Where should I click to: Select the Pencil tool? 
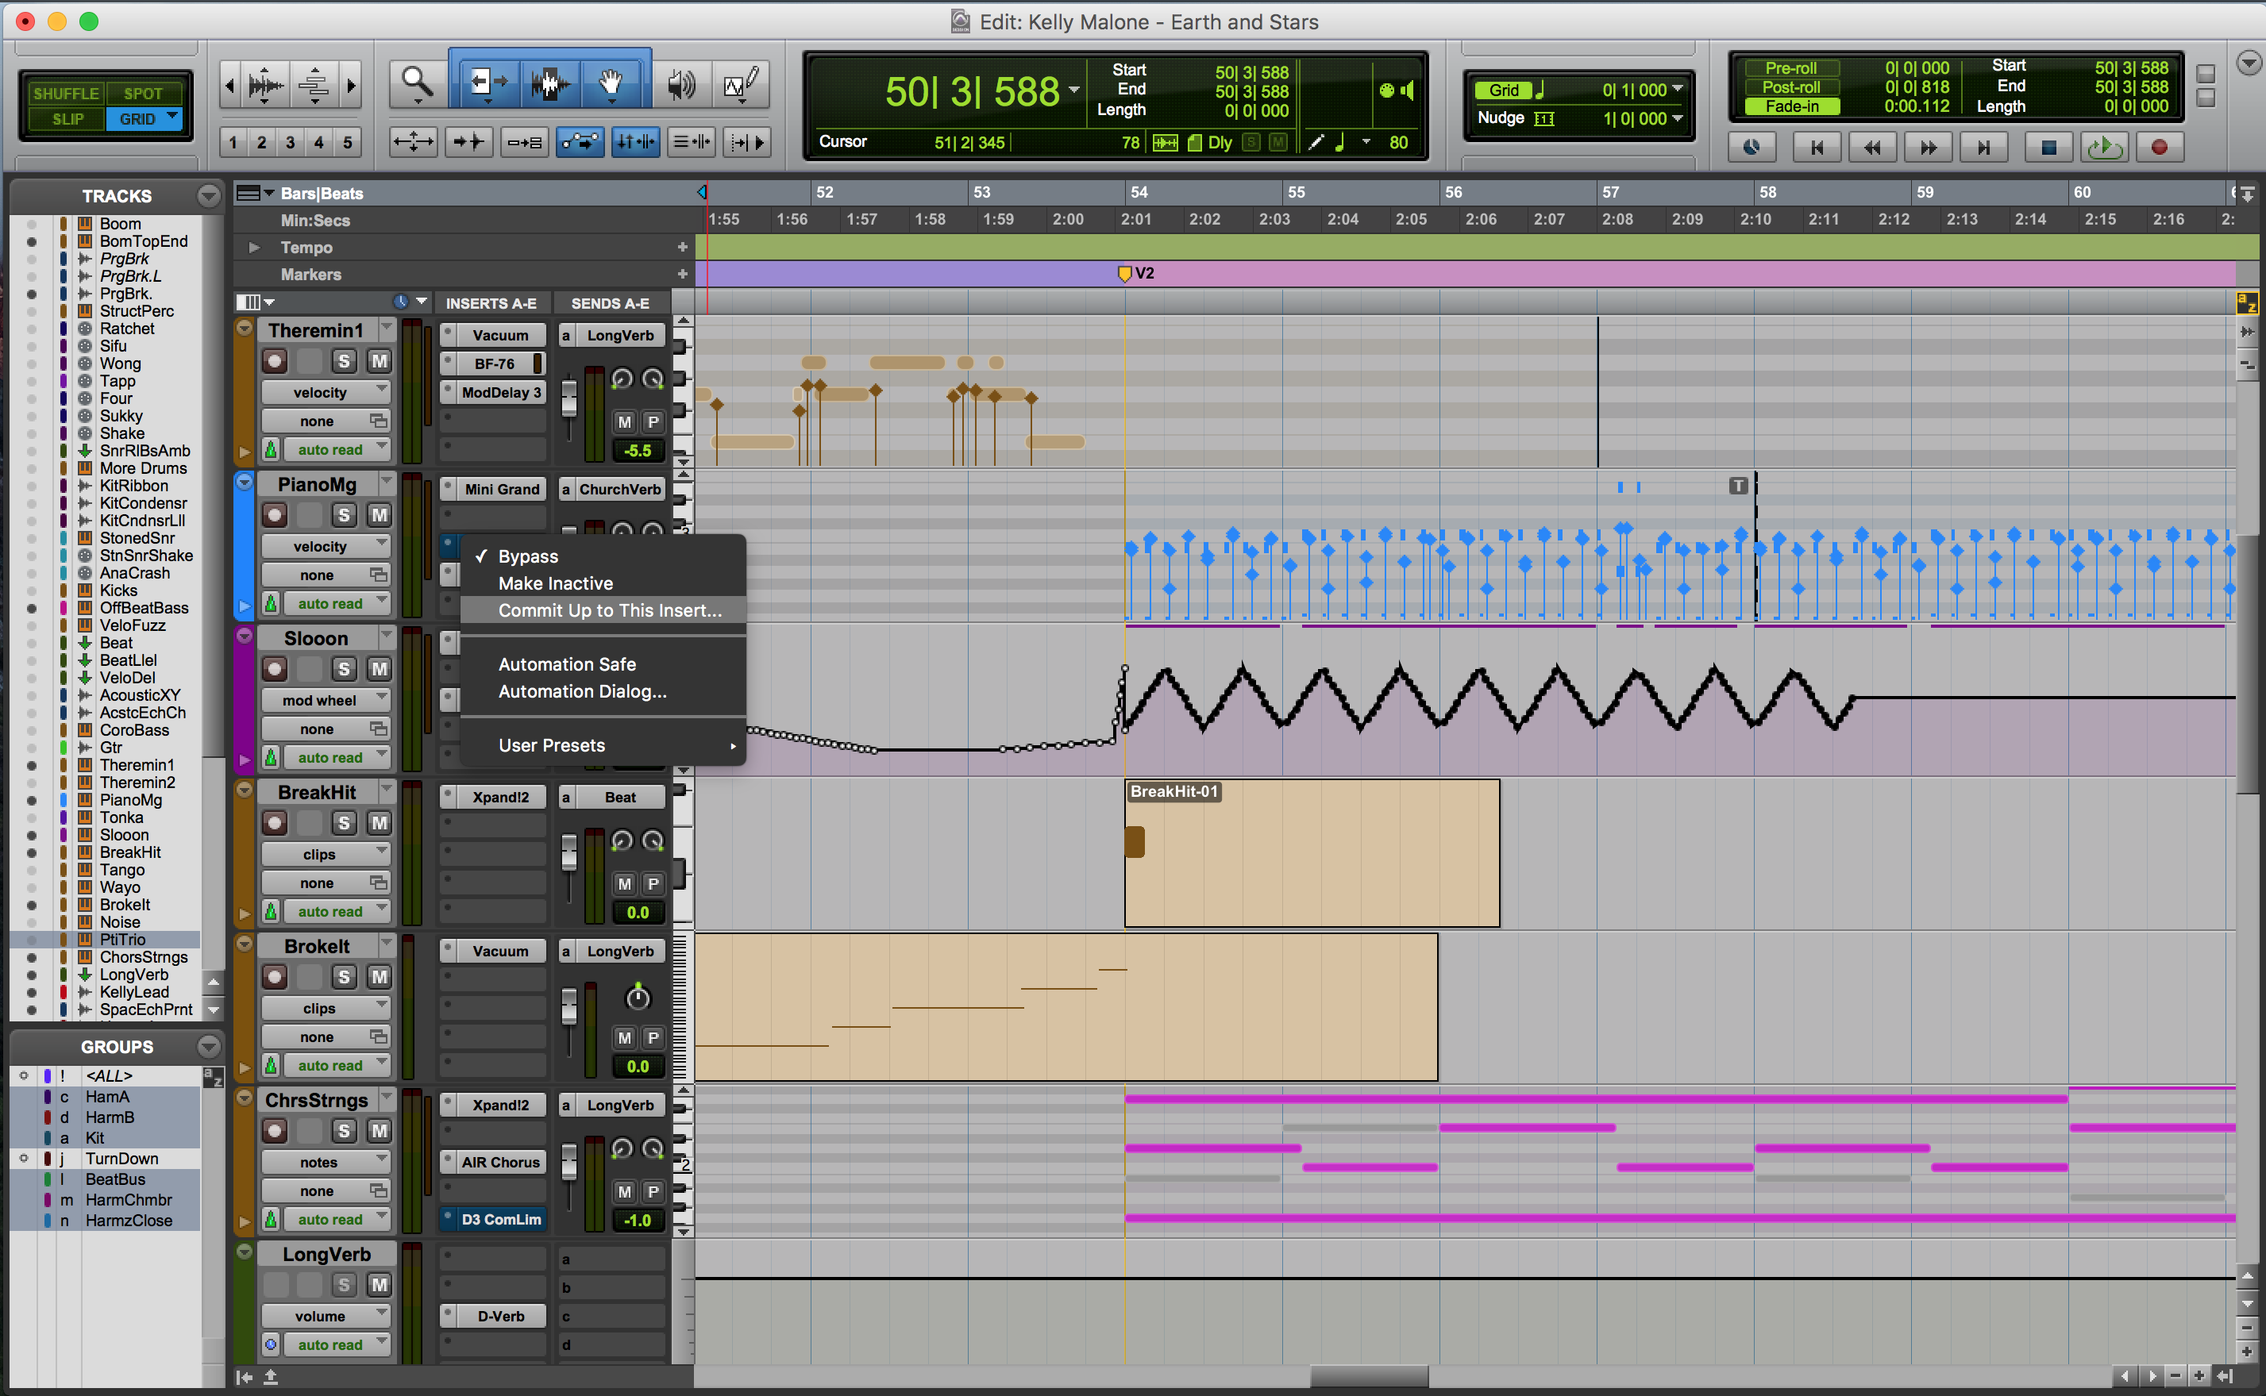pos(742,86)
